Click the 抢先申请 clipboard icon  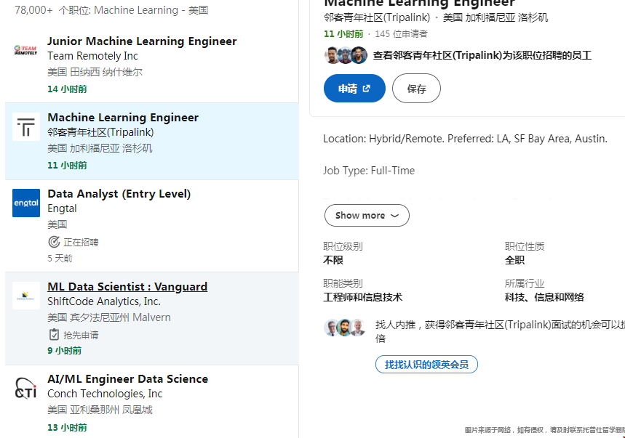click(54, 335)
